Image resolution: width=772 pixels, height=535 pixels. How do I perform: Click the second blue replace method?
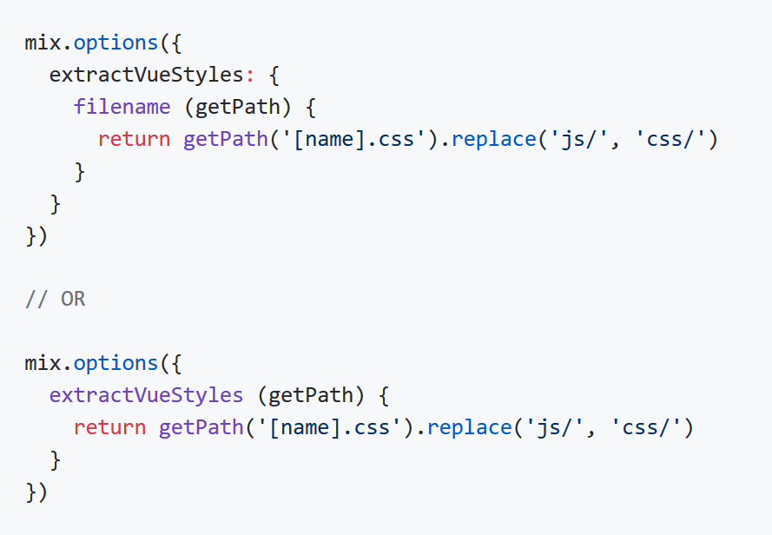[x=470, y=427]
